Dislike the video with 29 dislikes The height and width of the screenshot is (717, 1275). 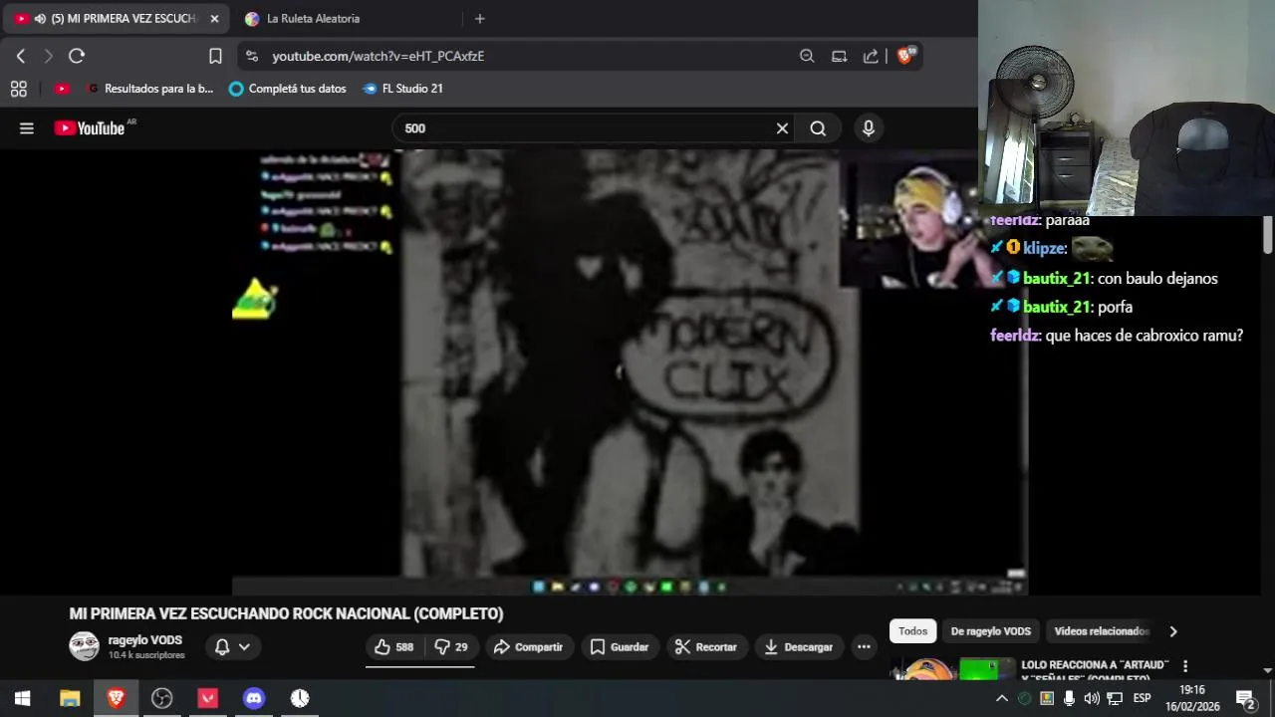pyautogui.click(x=451, y=647)
